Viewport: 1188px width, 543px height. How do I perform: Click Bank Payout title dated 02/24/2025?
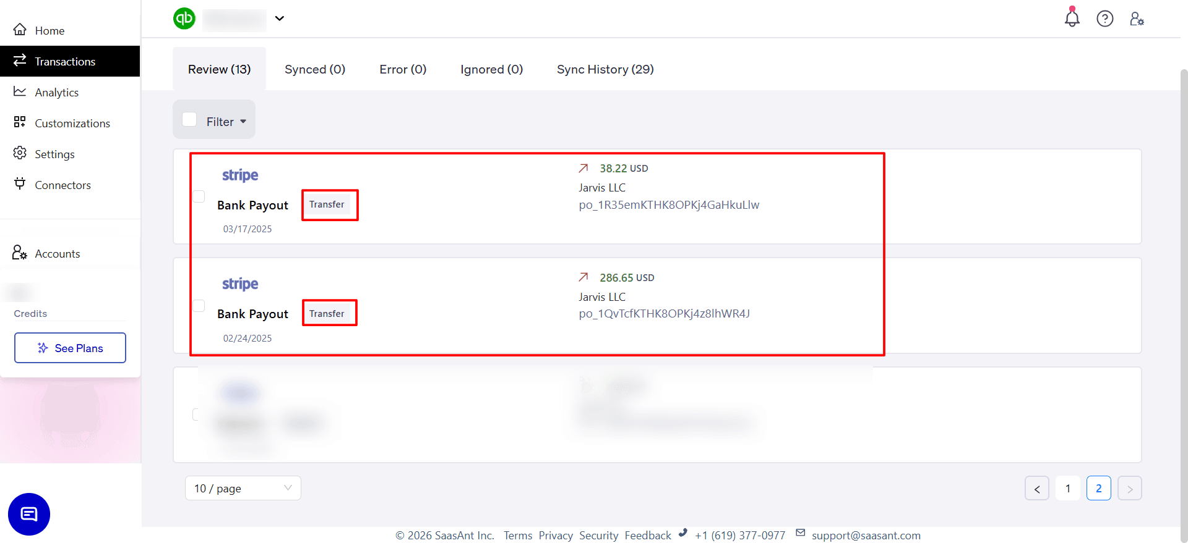(252, 314)
